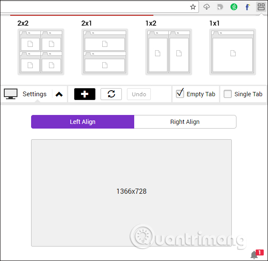Click the bookmark star icon
This screenshot has width=268, height=261.
[193, 7]
